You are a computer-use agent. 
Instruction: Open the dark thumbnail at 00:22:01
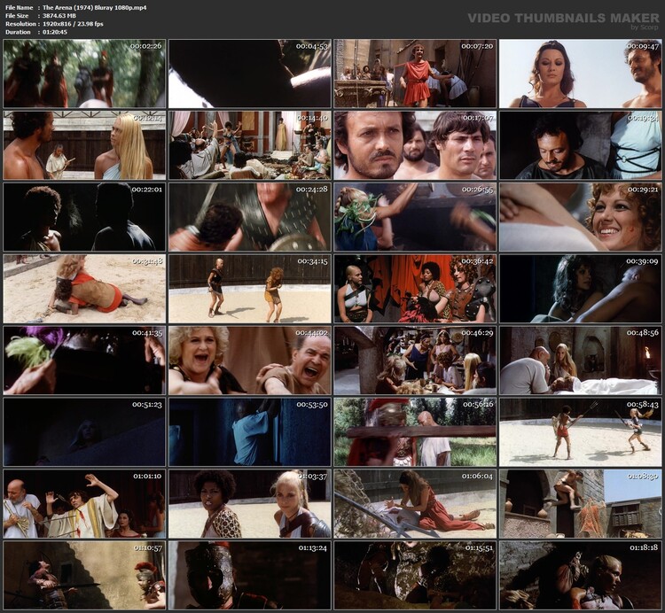pyautogui.click(x=84, y=217)
